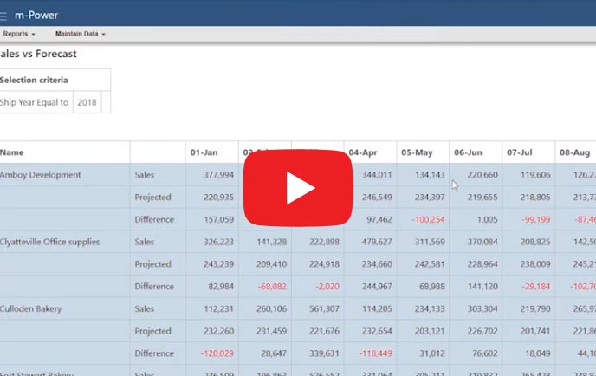Open the hamburger menu icon
Image resolution: width=596 pixels, height=376 pixels.
(3, 15)
